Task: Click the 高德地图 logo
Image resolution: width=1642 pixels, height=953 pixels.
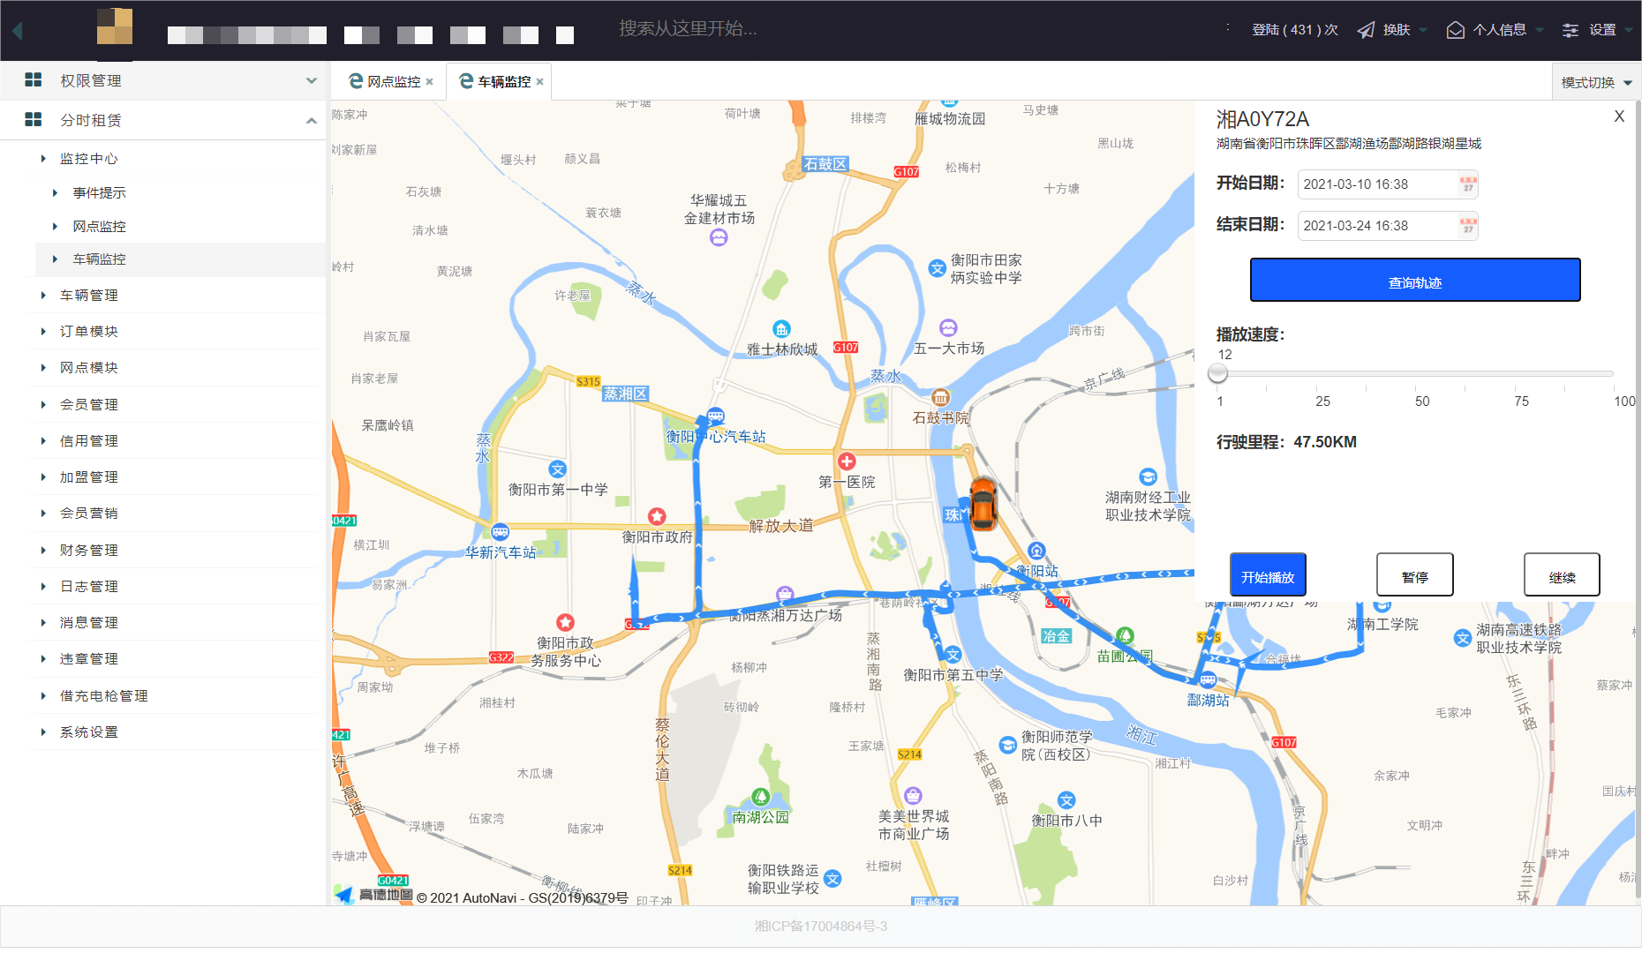Action: 374,895
